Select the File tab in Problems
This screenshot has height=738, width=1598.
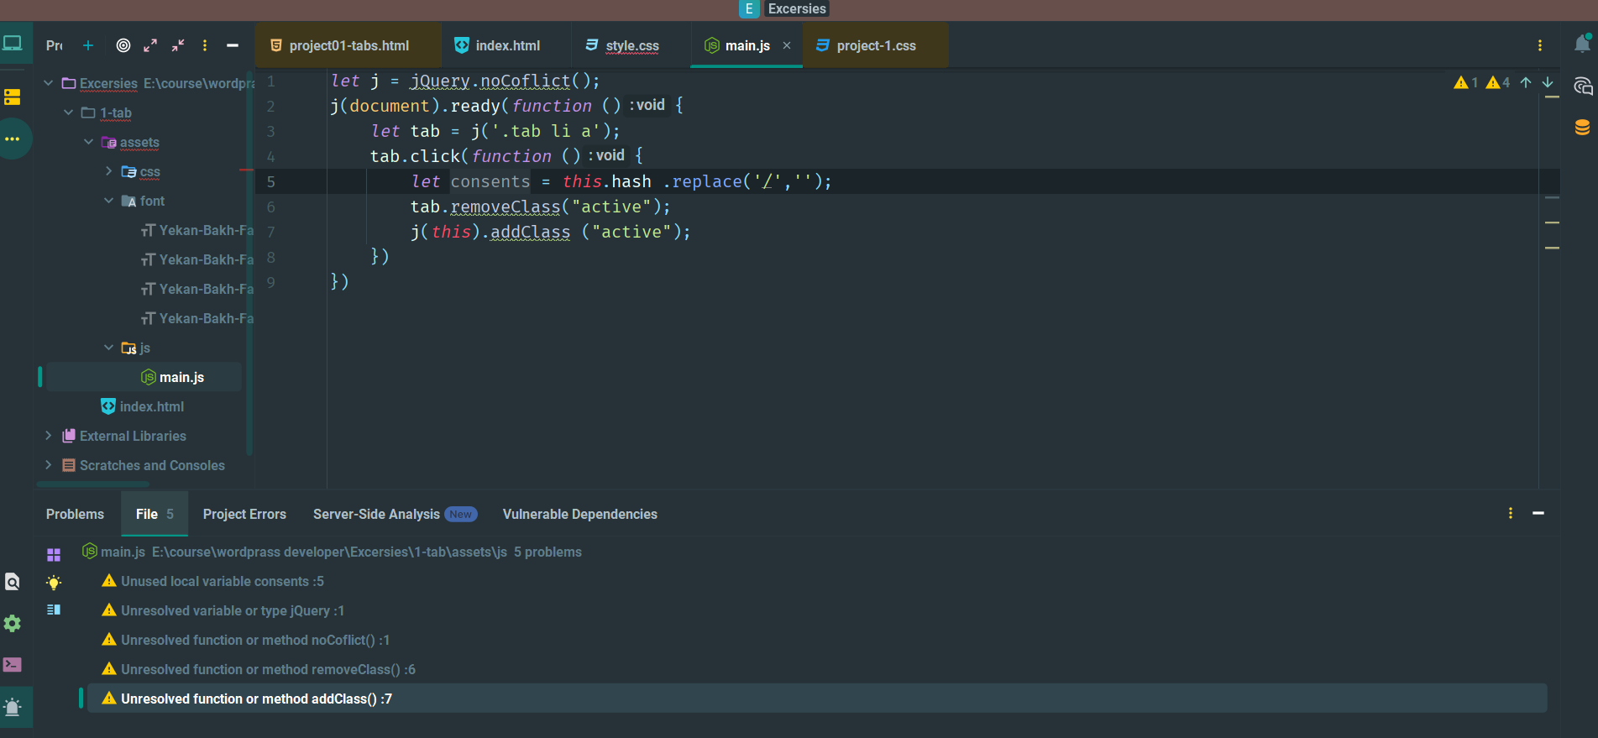155,514
